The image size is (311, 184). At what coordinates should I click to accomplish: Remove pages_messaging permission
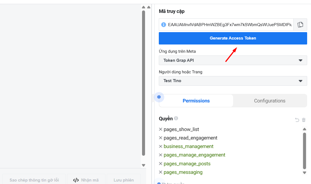(x=161, y=172)
